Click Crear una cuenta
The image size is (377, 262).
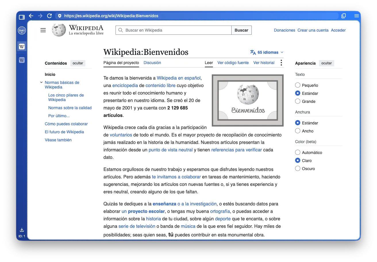click(313, 30)
